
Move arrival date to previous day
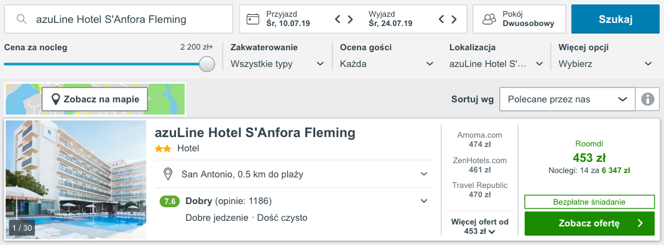click(338, 19)
